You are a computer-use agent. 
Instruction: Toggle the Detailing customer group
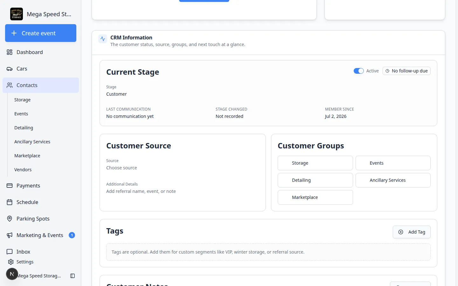(x=315, y=180)
